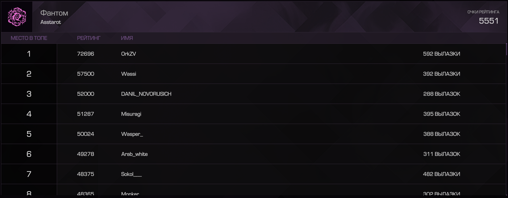508x198 pixels.
Task: Click the pink Phantom faction emblem icon
Action: [17, 17]
